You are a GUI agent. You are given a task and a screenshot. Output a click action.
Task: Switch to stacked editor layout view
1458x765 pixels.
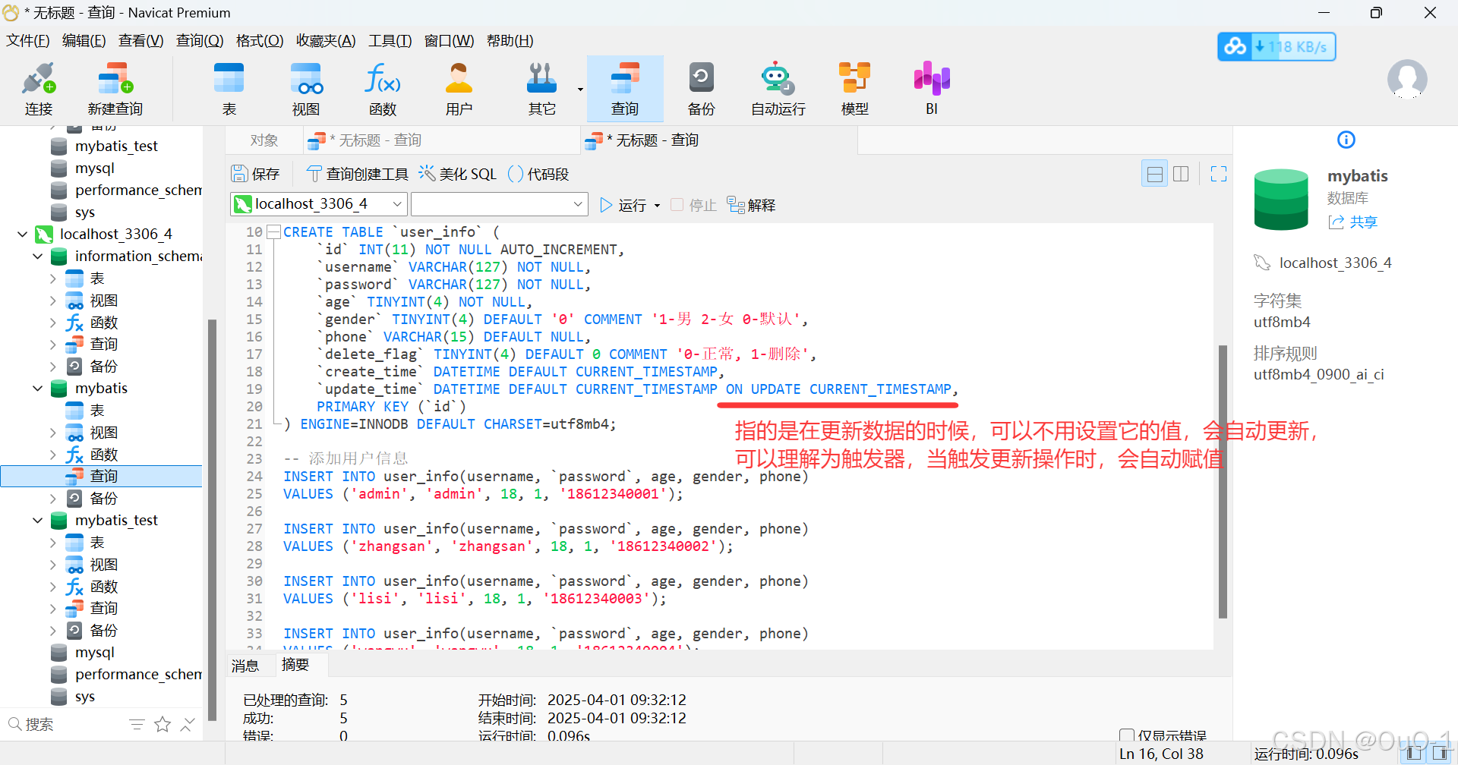(1154, 174)
